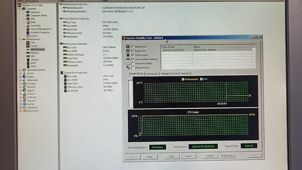The image size is (302, 170).
Task: Open the SPD icon entry
Action: tap(28, 56)
